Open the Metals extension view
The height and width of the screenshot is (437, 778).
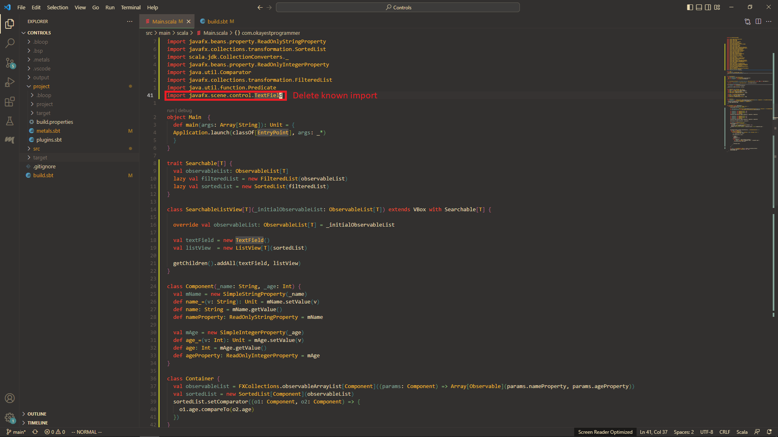pyautogui.click(x=10, y=140)
